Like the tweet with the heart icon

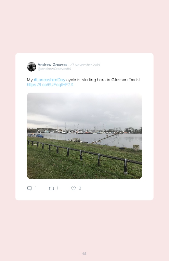tap(73, 188)
